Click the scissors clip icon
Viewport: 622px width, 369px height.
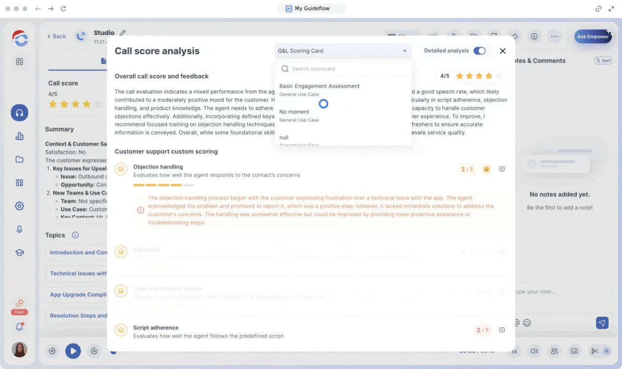pos(594,350)
